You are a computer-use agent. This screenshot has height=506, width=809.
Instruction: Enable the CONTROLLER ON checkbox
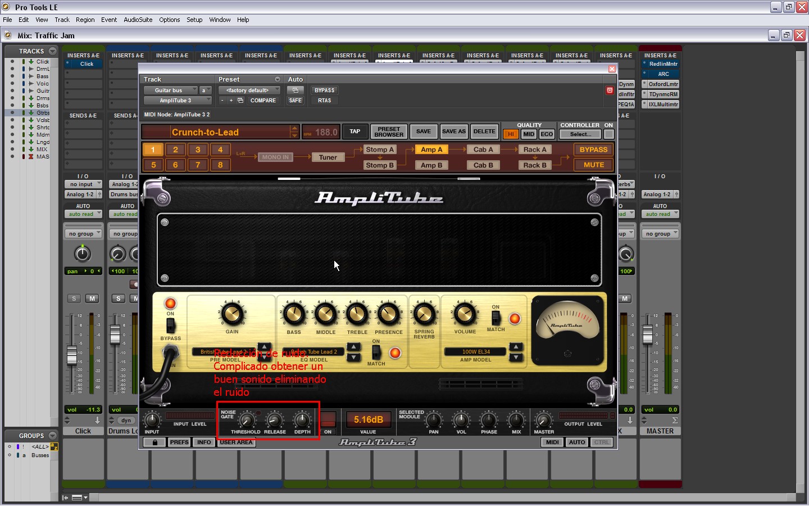(608, 134)
